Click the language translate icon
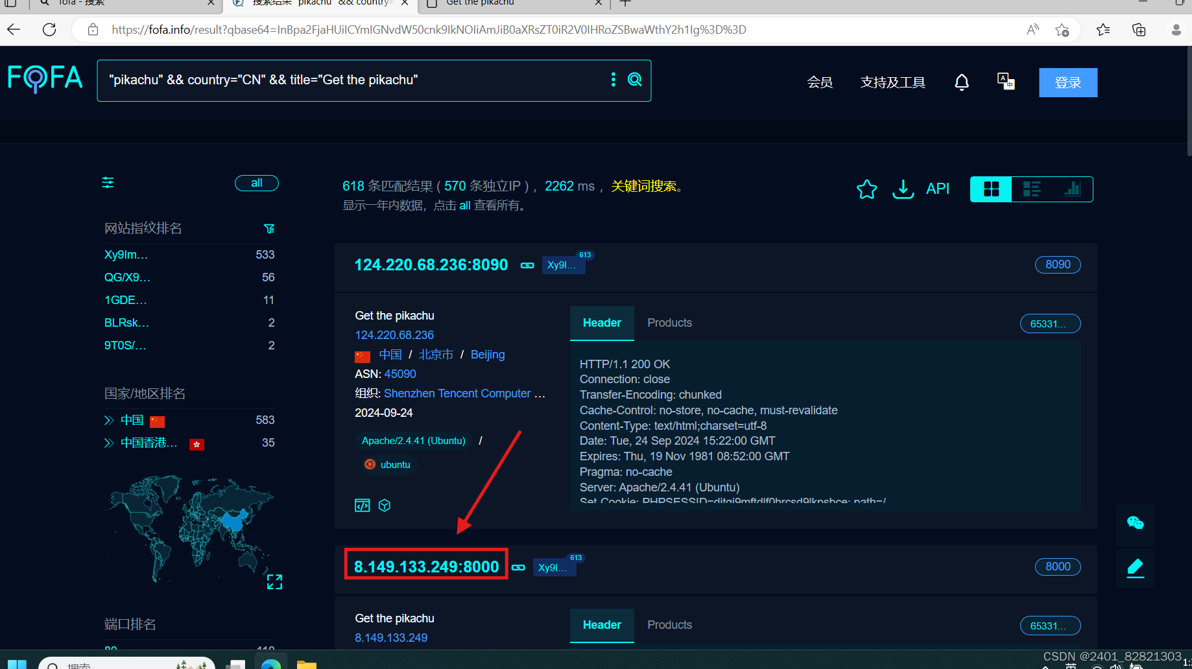Image resolution: width=1192 pixels, height=669 pixels. (1006, 82)
